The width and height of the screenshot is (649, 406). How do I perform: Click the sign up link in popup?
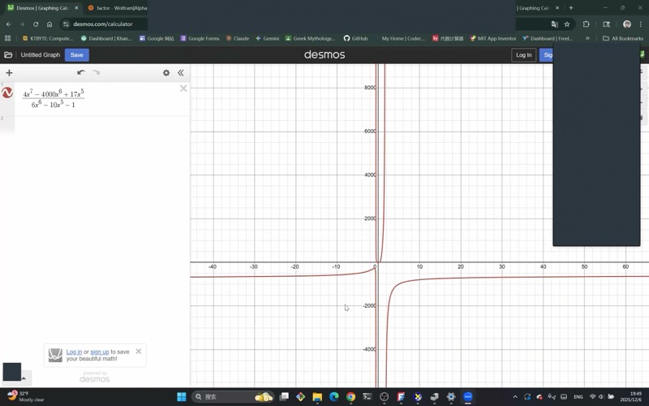point(99,352)
